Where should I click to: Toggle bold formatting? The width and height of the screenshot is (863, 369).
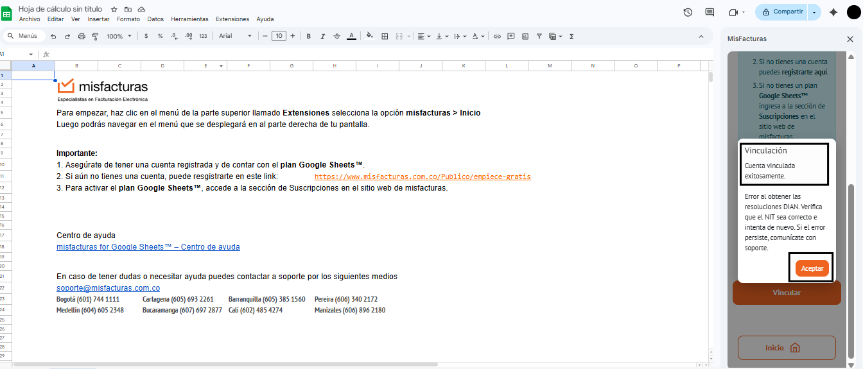click(309, 37)
